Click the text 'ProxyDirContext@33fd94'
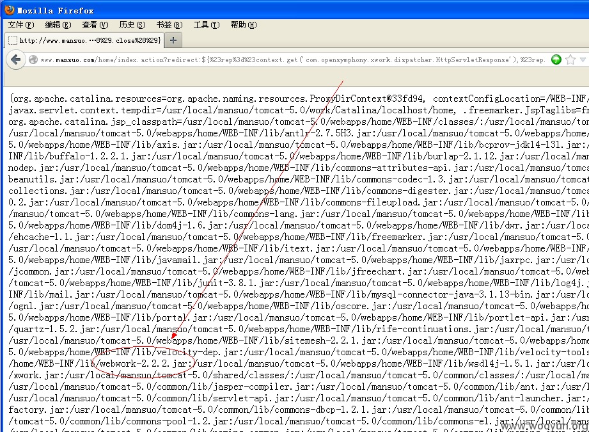The height and width of the screenshot is (432, 589). [x=366, y=99]
